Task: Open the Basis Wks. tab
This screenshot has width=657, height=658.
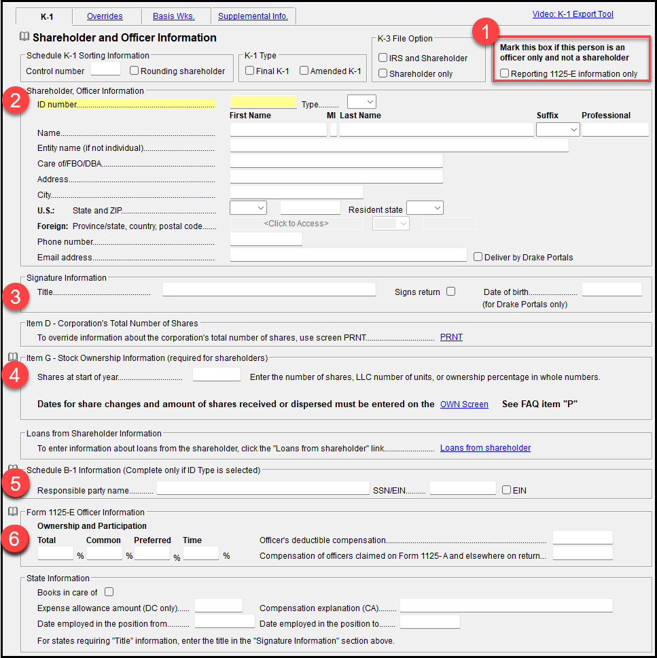Action: (x=174, y=16)
